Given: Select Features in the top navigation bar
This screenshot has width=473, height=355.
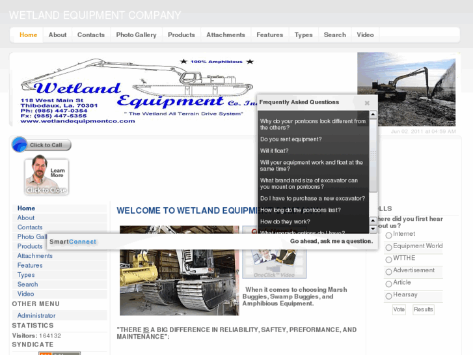Looking at the screenshot, I should pos(270,35).
